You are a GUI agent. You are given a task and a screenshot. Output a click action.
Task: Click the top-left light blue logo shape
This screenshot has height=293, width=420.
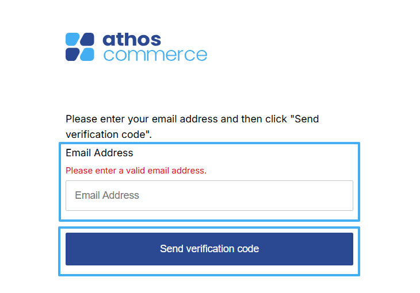(72, 40)
